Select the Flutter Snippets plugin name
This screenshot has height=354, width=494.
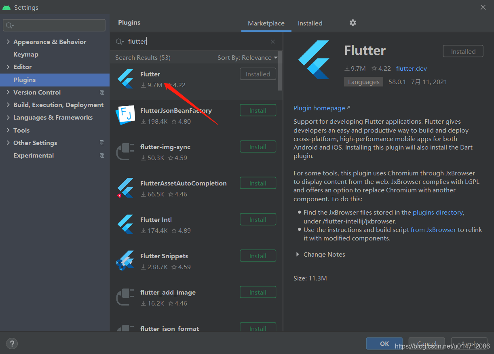[x=164, y=256]
